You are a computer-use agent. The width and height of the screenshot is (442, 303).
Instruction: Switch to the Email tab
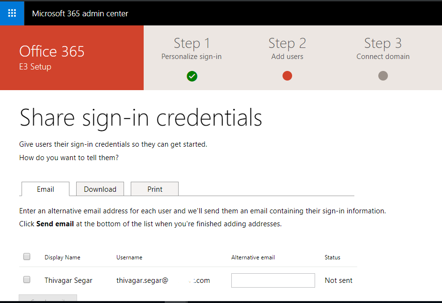(x=45, y=189)
